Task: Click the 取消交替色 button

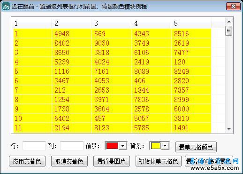Action: pos(69,161)
